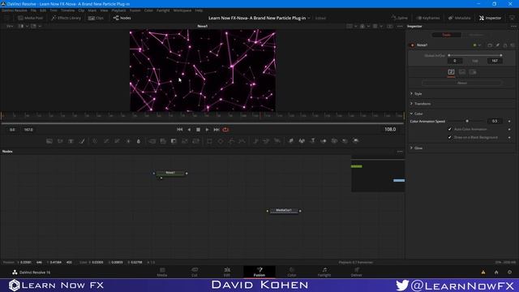
Task: Add a Polygon mask node
Action: pyautogui.click(x=231, y=141)
